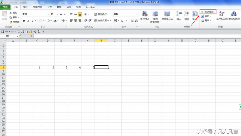Screen dimensions: 241x136
Task: Switch to the Insert (插入) ribbon tab
Action: (25, 7)
